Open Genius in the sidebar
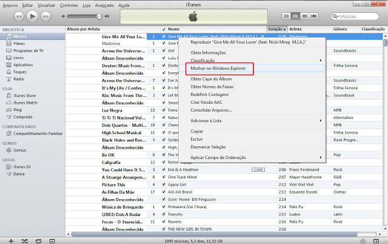Viewport: 388px width, 244px height. click(20, 149)
